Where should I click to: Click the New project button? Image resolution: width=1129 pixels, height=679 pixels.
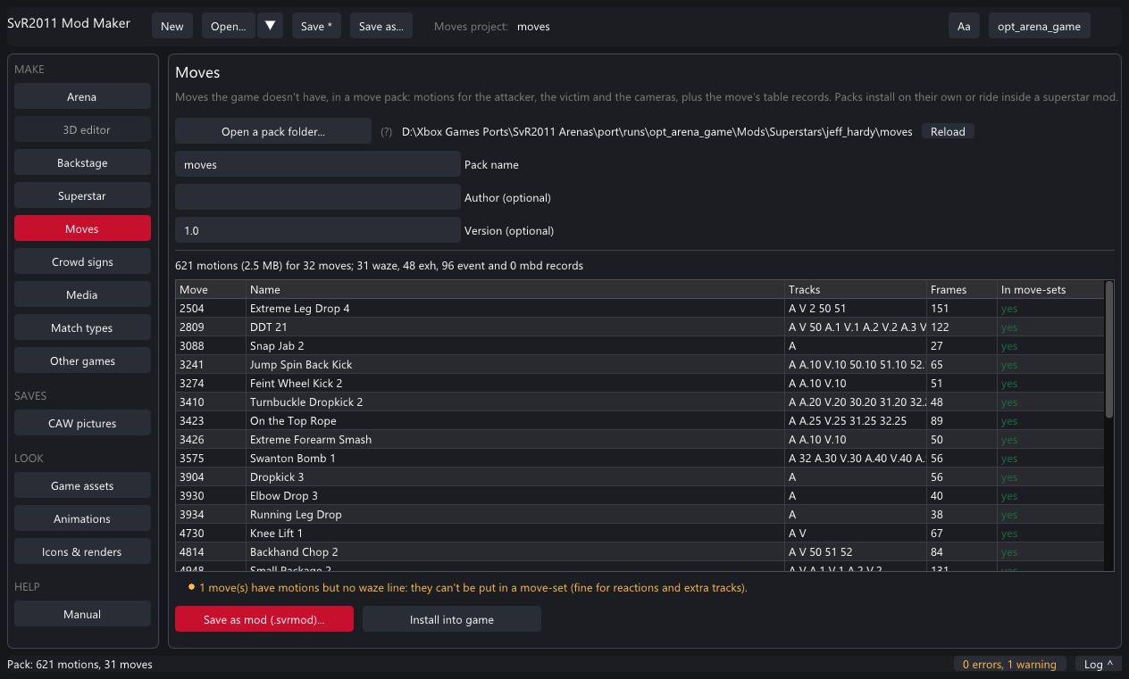172,26
